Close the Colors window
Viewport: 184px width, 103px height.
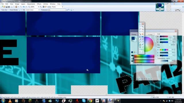176,31
